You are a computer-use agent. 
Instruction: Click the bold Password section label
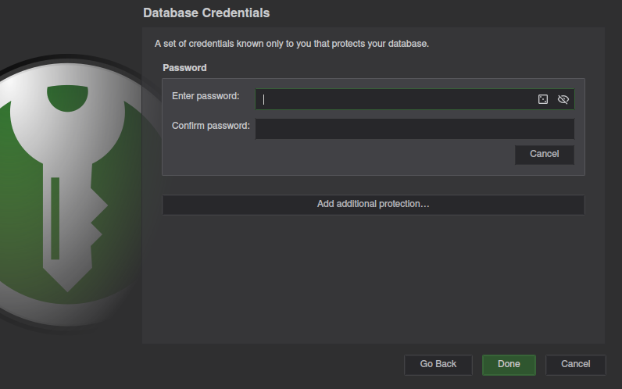point(184,68)
